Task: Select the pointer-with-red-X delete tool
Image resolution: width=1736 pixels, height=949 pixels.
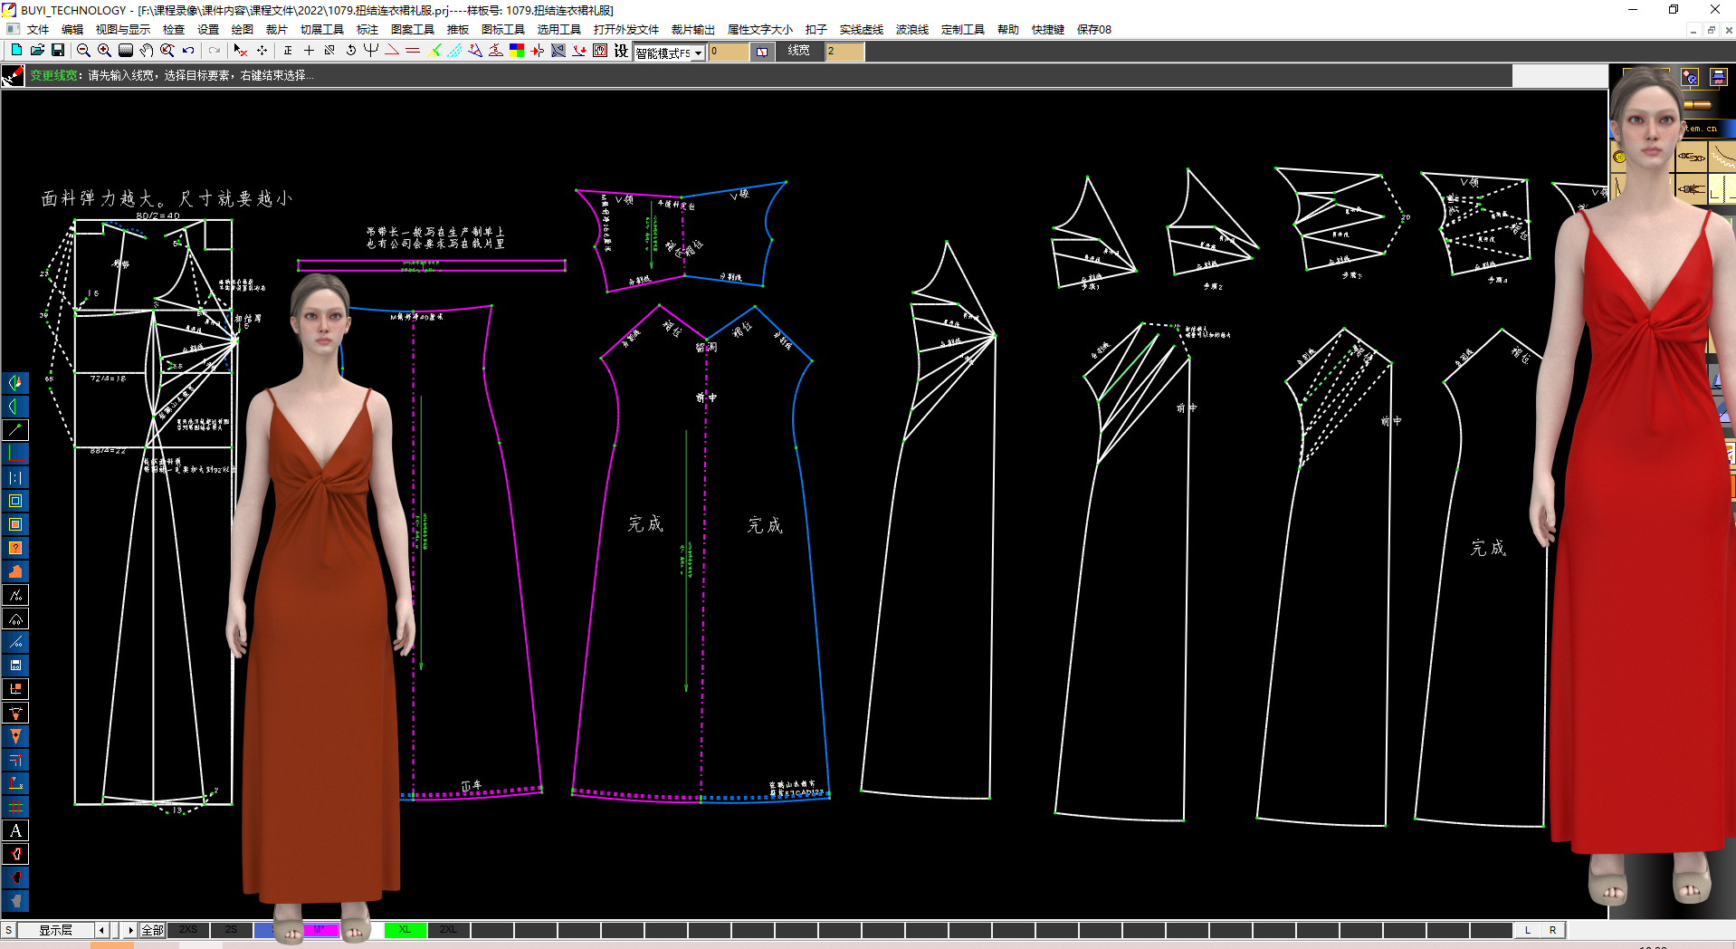Action: [x=241, y=51]
